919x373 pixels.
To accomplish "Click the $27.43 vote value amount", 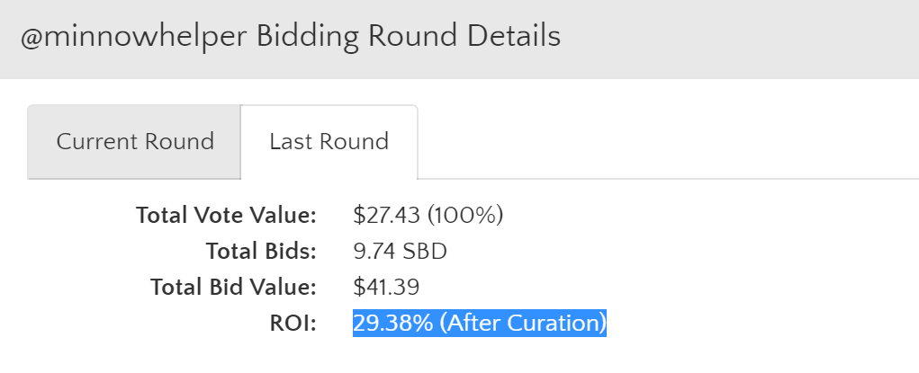I will [387, 215].
